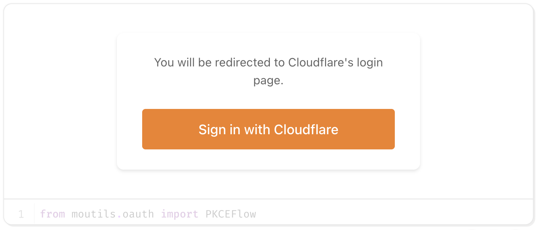Place cursor on the 'from' keyword

click(x=52, y=214)
